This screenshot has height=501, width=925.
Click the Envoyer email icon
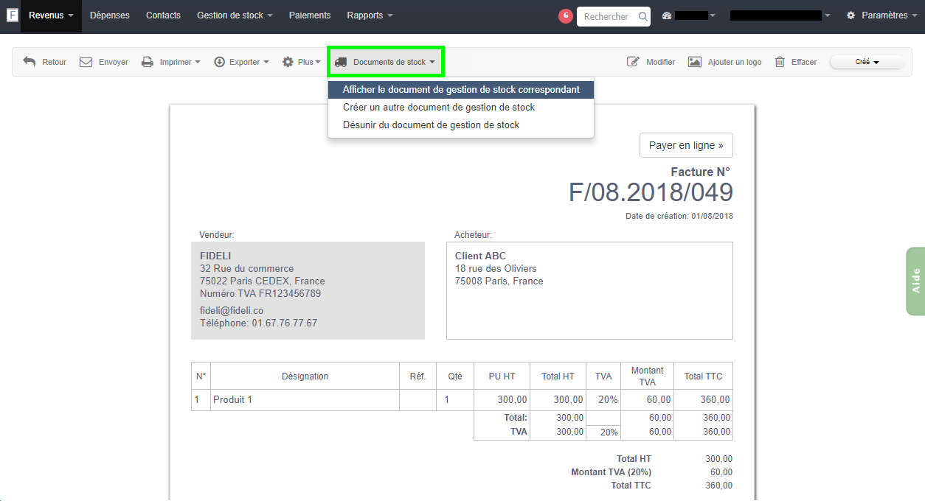[86, 62]
